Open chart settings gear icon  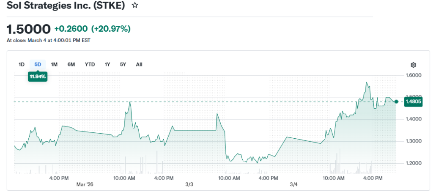pyautogui.click(x=413, y=65)
